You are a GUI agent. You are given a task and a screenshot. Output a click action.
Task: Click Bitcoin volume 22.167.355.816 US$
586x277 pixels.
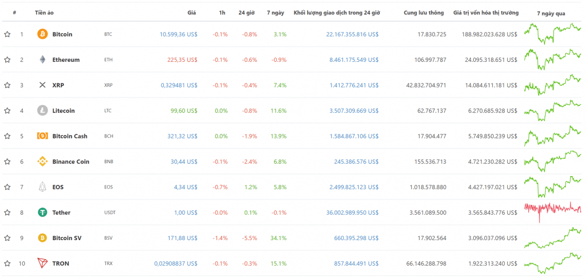(x=353, y=34)
